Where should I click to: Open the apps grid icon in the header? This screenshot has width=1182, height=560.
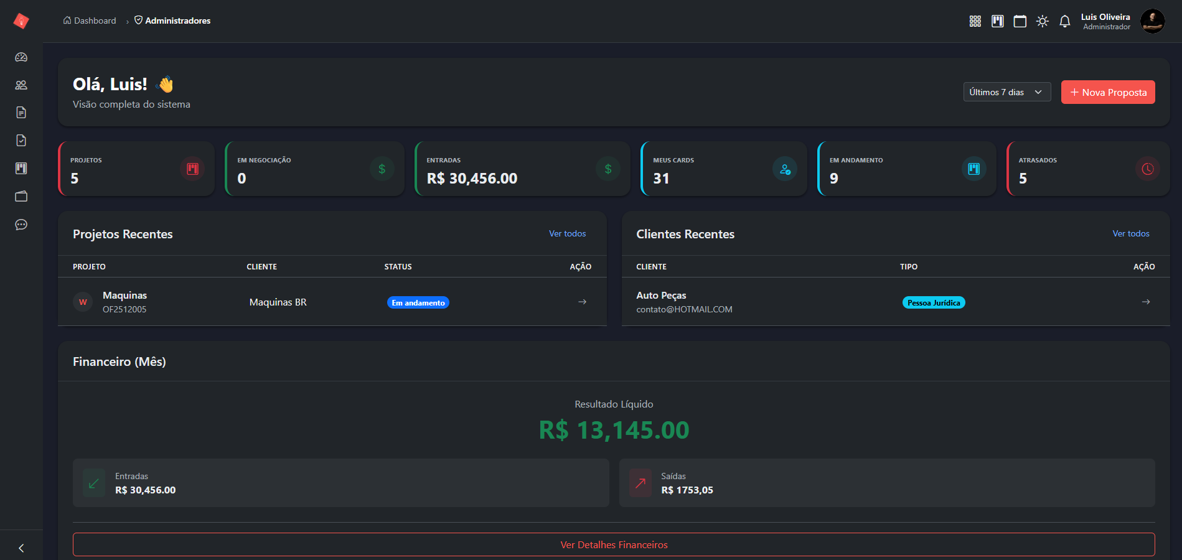[x=975, y=21]
